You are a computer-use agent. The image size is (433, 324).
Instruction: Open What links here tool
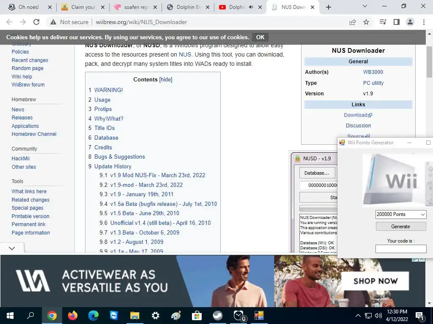click(29, 192)
